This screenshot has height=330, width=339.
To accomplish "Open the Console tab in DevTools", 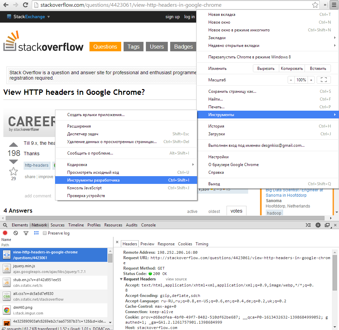I will (148, 225).
